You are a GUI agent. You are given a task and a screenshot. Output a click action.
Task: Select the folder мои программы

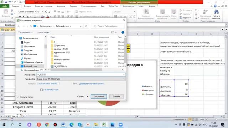(x=60, y=59)
